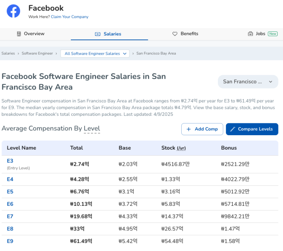Click the Salaries money icon

(98, 34)
